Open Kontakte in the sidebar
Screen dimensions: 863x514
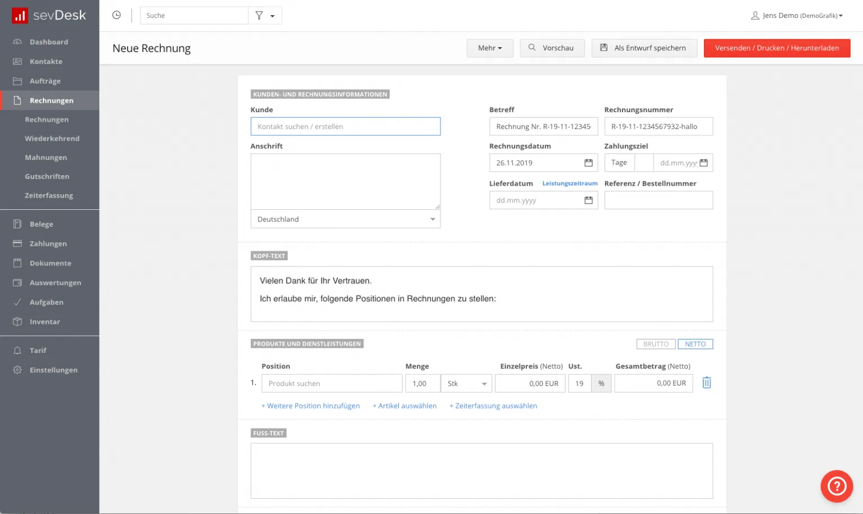[49, 62]
